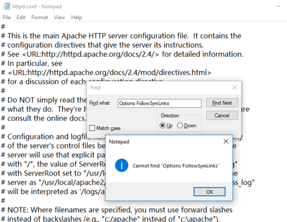Click the line starting "# NOTE: Where filenames are specified"
The height and width of the screenshot is (222, 287).
[117, 210]
